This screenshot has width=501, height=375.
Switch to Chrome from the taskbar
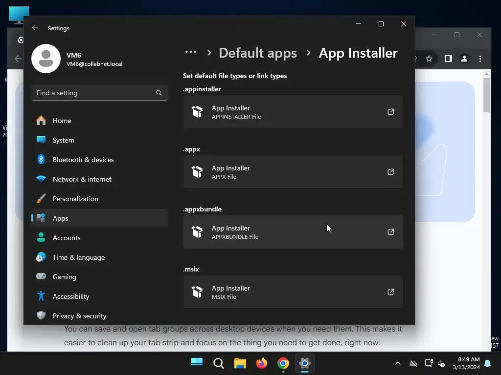tap(283, 363)
